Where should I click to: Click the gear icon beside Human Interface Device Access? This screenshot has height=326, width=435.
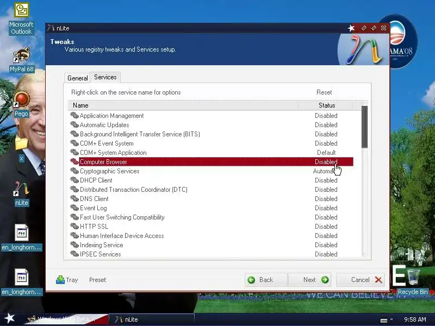pyautogui.click(x=74, y=235)
